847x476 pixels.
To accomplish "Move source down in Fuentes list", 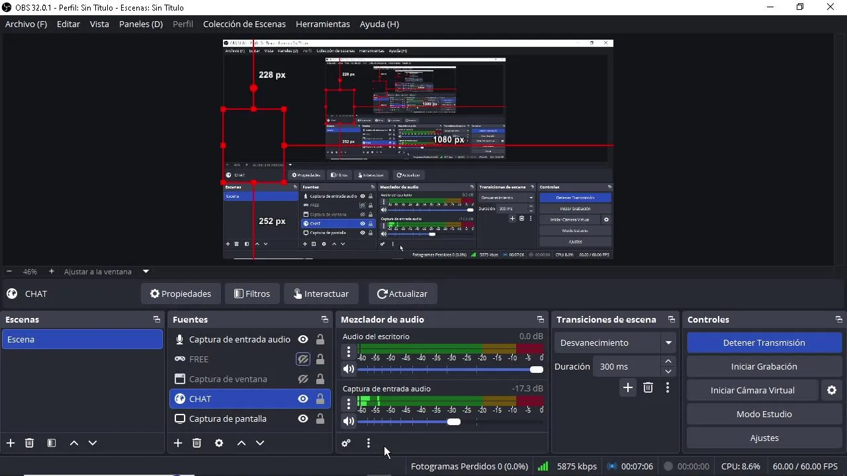I will pos(260,443).
